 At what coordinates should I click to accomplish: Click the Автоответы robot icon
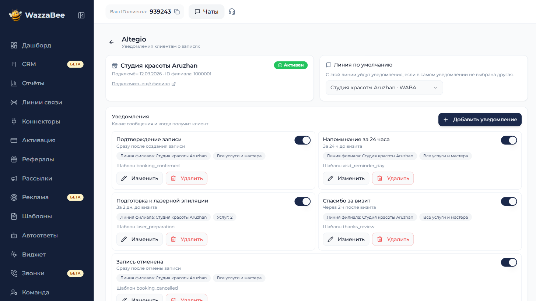14,235
